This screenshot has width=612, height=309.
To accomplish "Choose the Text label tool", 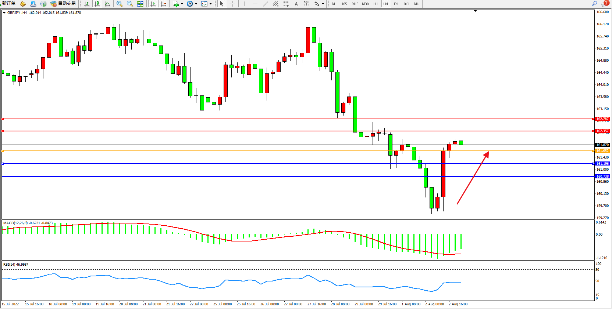I will coord(296,4).
